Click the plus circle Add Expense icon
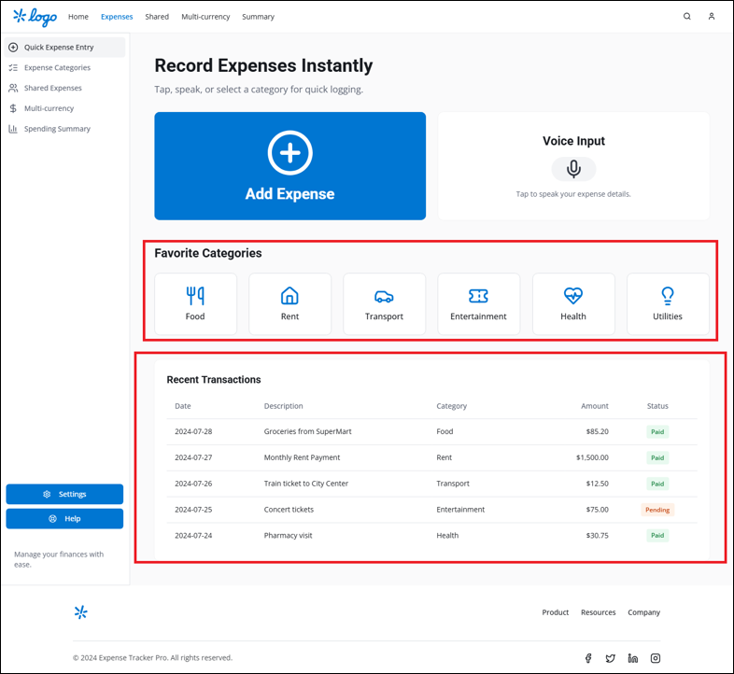This screenshot has width=734, height=674. click(x=289, y=152)
